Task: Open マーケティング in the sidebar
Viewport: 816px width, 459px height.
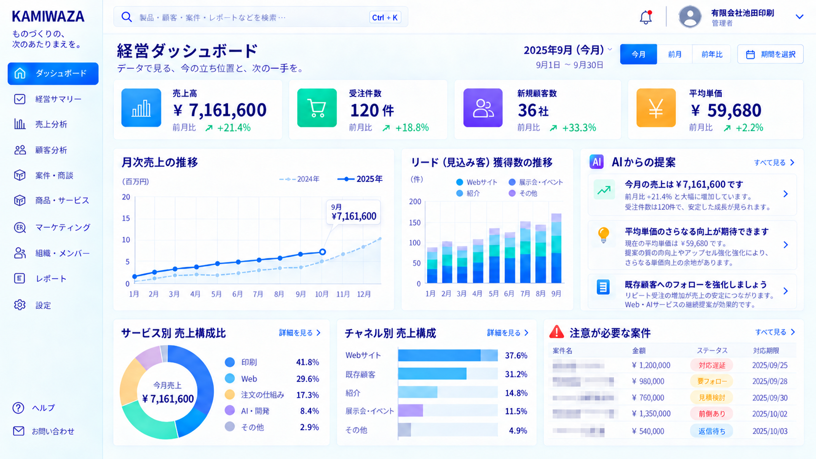Action: [x=53, y=227]
